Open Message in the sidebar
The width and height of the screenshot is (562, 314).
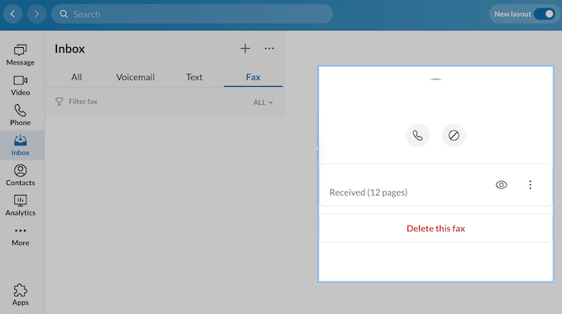(21, 55)
